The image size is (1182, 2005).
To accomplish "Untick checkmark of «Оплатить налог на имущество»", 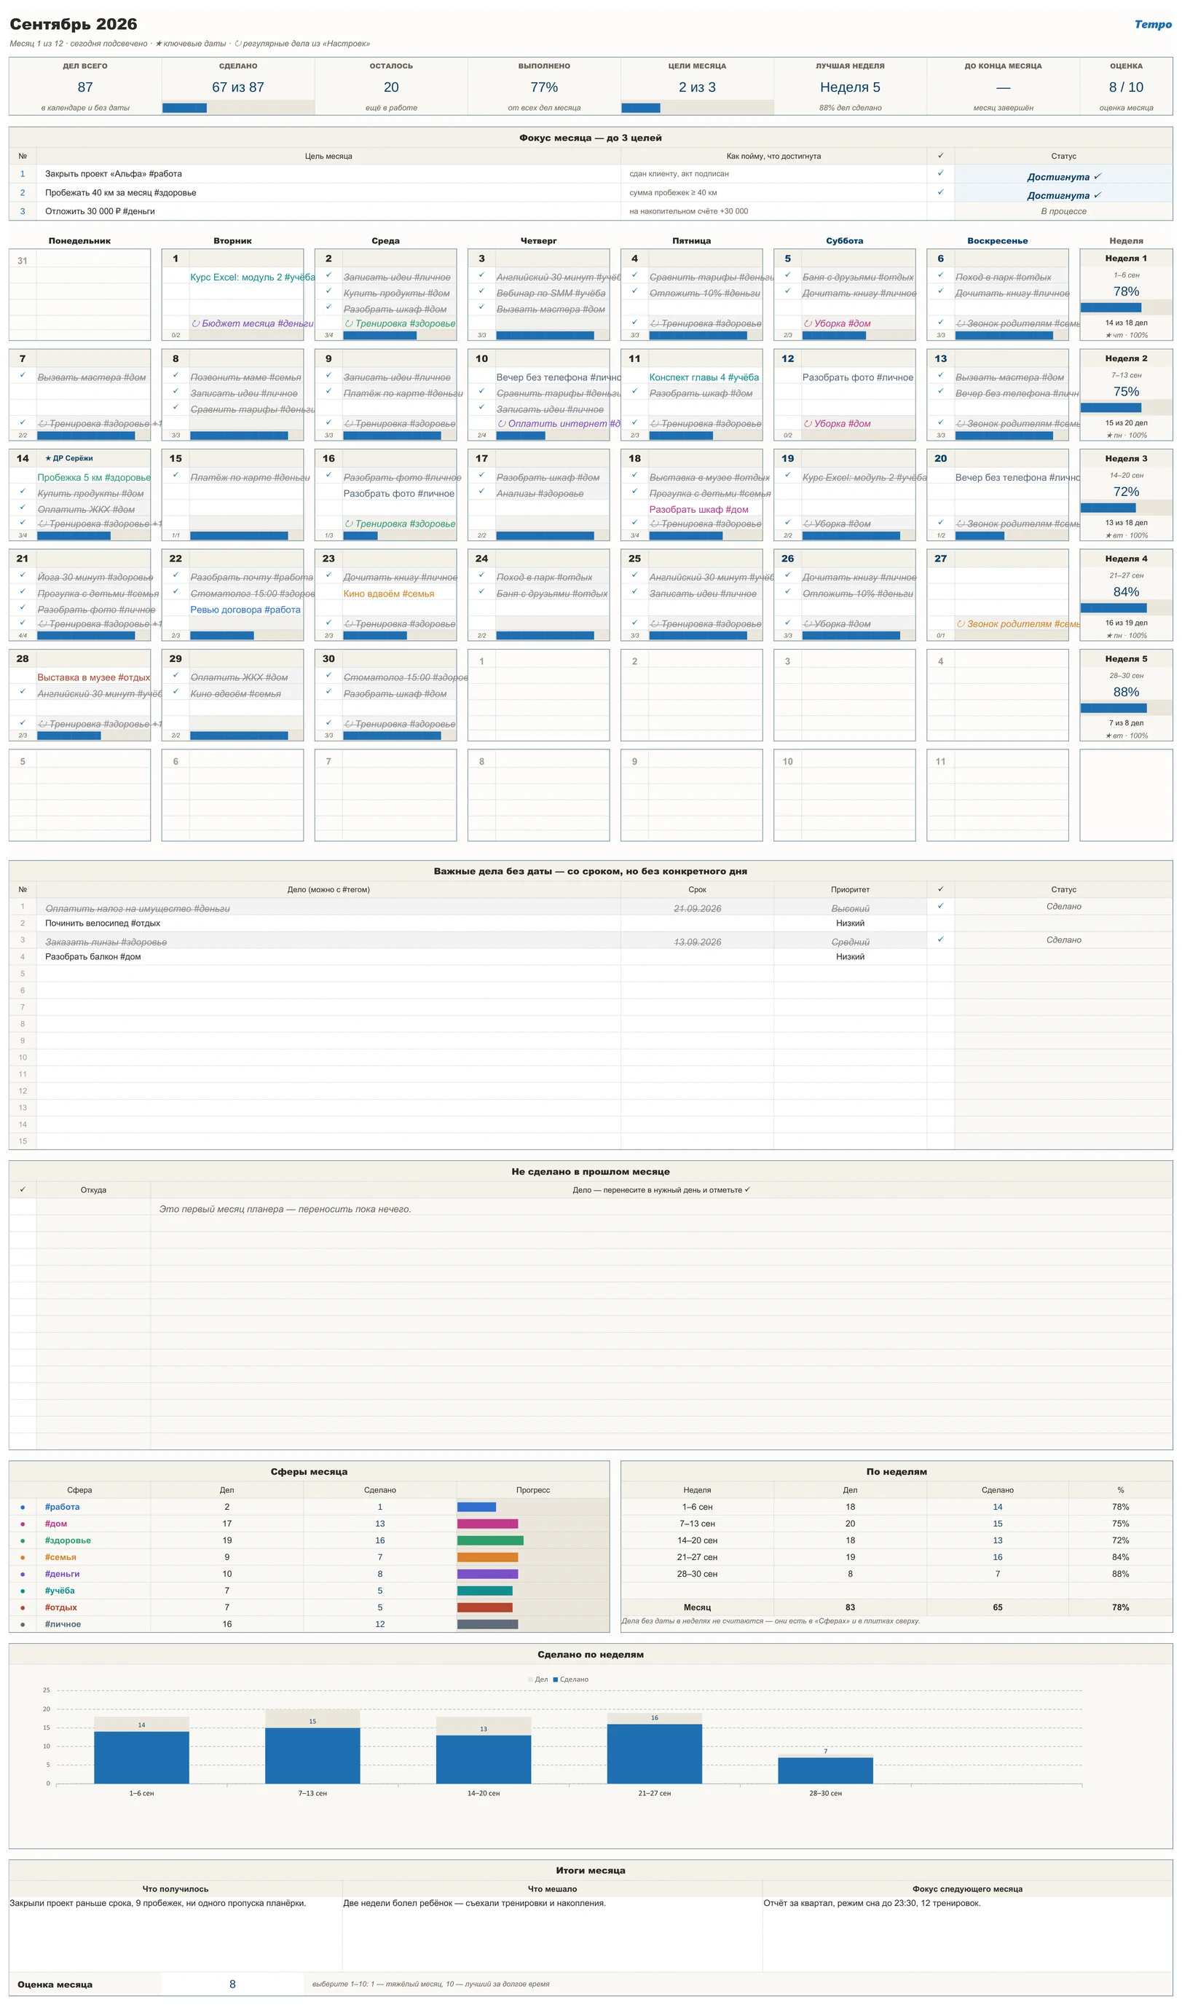I will click(x=940, y=906).
